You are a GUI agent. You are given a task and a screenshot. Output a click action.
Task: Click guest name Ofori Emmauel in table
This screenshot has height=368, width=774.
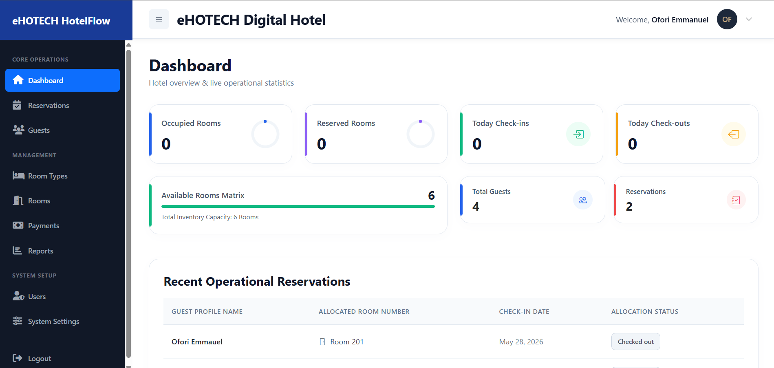[x=197, y=342]
